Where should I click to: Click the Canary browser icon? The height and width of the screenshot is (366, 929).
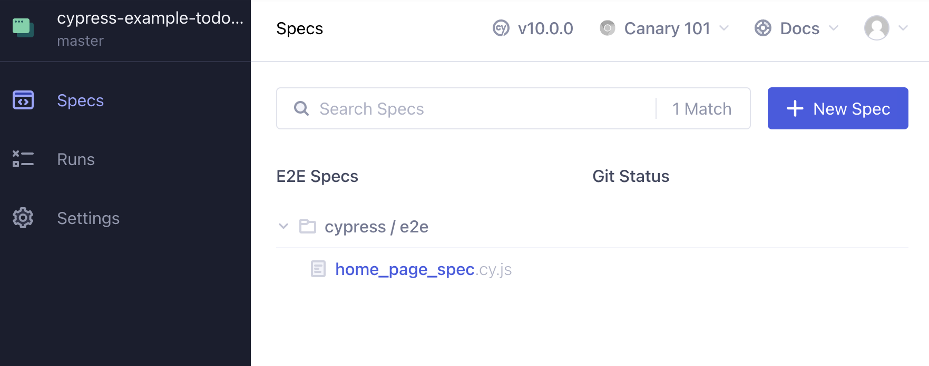(x=607, y=28)
